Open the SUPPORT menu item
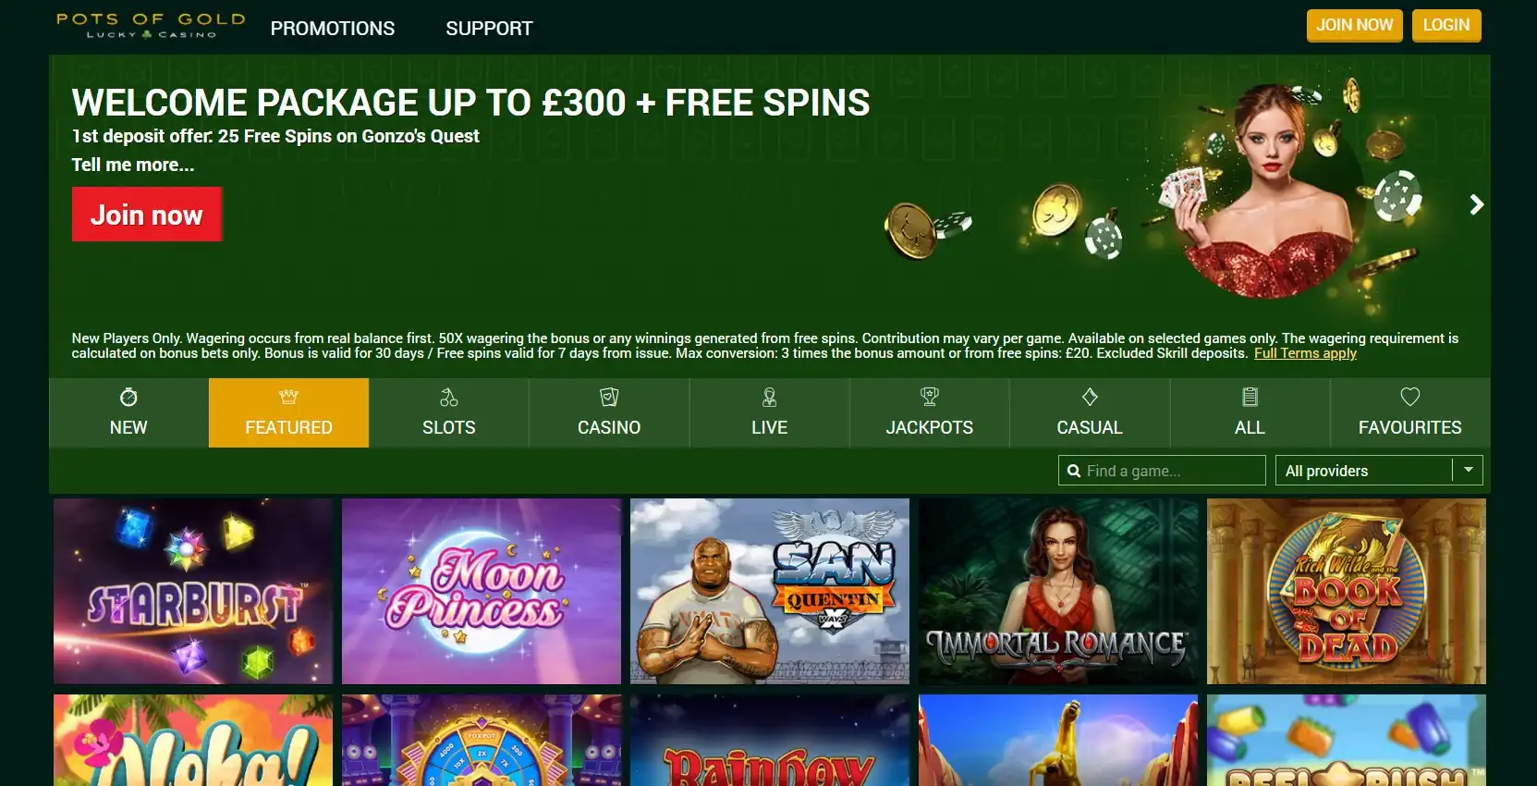 click(489, 29)
